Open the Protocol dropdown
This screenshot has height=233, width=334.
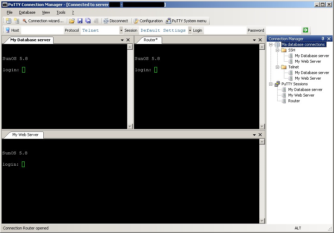[x=121, y=30]
